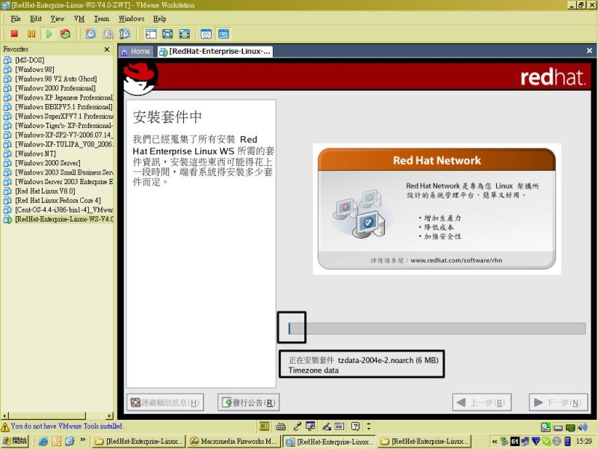Viewport: 598px width, 449px height.
Task: Open the File menu
Action: click(x=16, y=18)
